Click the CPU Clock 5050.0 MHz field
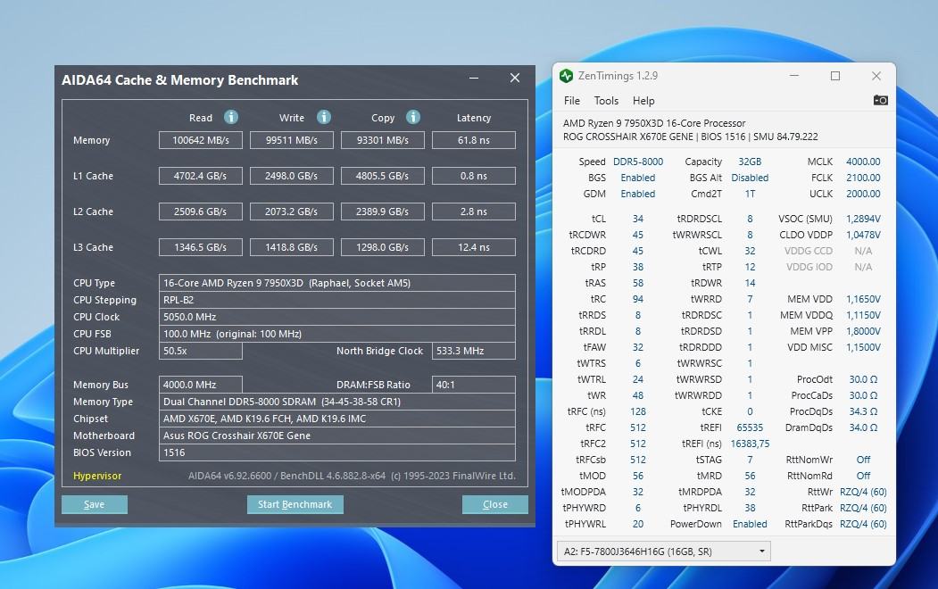 click(x=337, y=317)
